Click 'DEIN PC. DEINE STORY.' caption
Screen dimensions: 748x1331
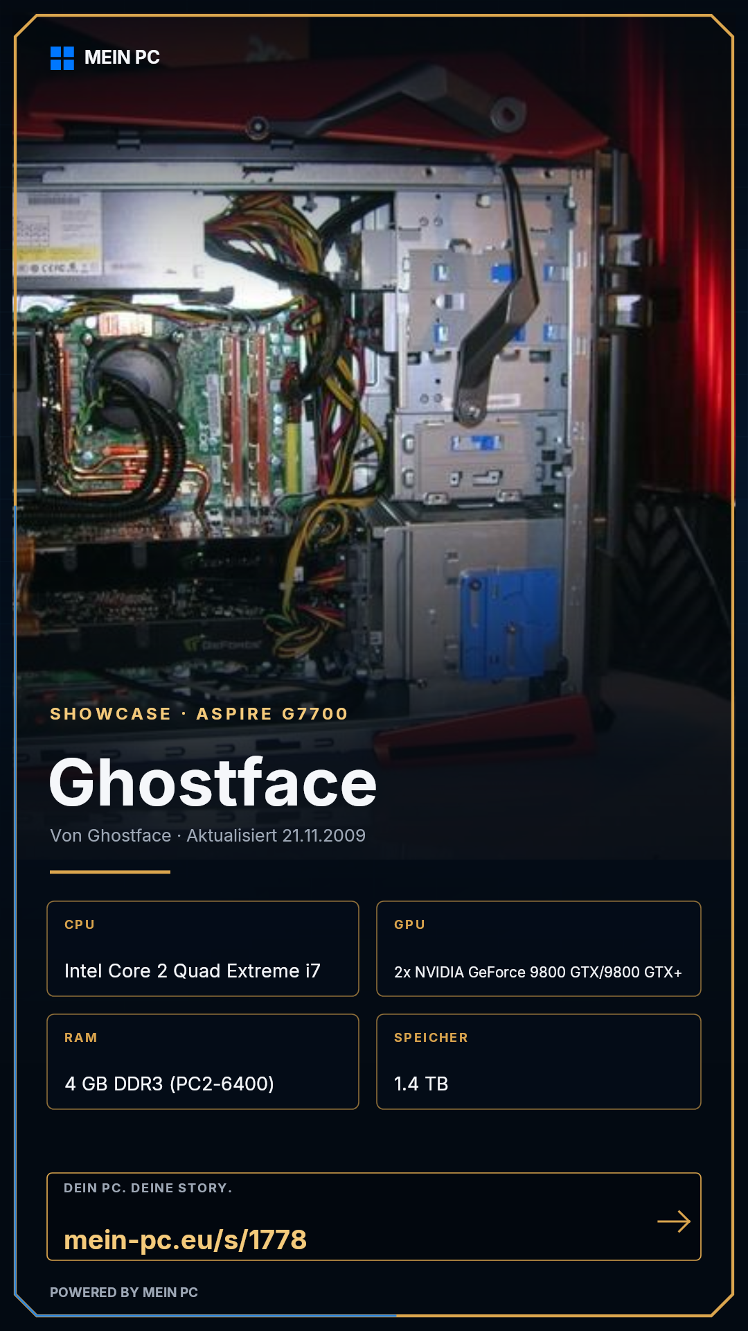click(148, 1188)
